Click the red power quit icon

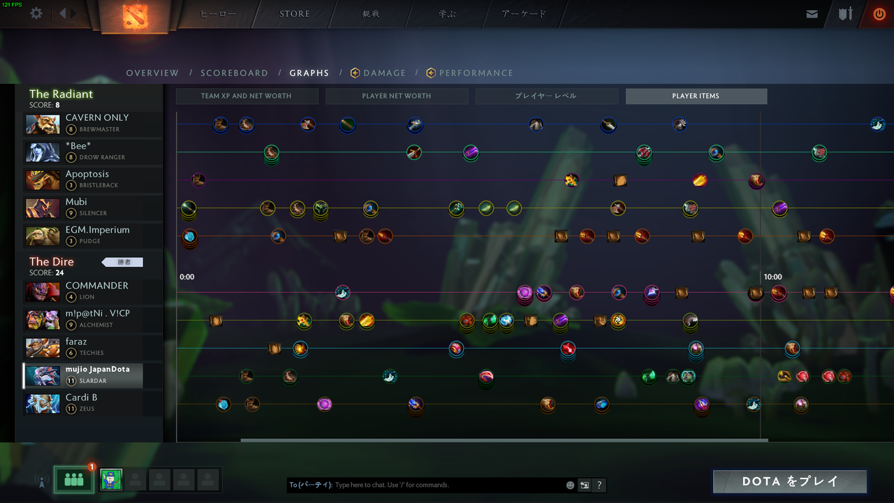point(879,14)
